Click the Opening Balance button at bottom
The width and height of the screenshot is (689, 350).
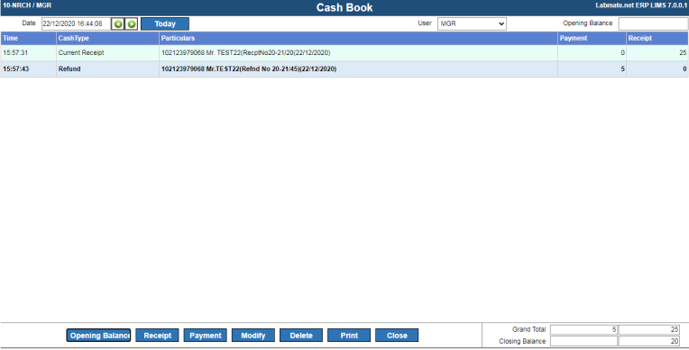(99, 336)
